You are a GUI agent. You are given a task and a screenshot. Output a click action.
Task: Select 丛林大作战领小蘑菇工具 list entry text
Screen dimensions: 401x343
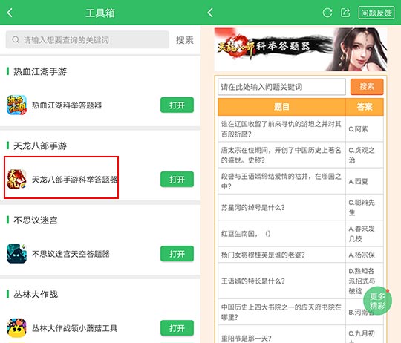coord(74,328)
